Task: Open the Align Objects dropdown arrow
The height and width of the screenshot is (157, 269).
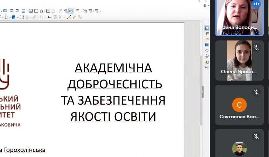Action: click(x=30, y=17)
